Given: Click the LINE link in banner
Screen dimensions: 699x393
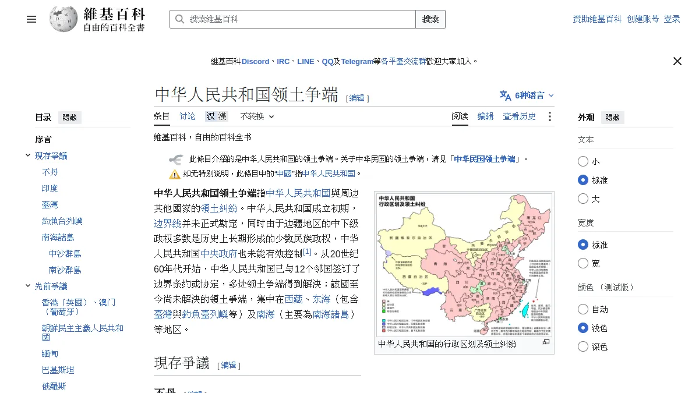Looking at the screenshot, I should point(305,61).
